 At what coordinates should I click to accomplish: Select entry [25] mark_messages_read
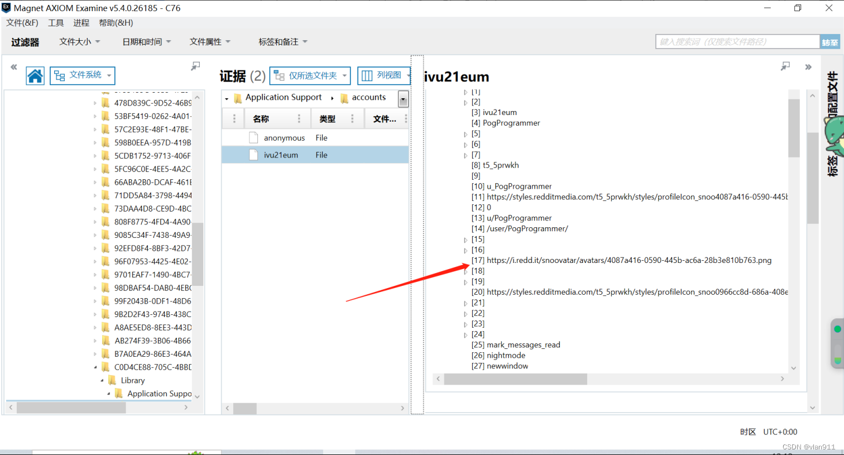pyautogui.click(x=516, y=345)
